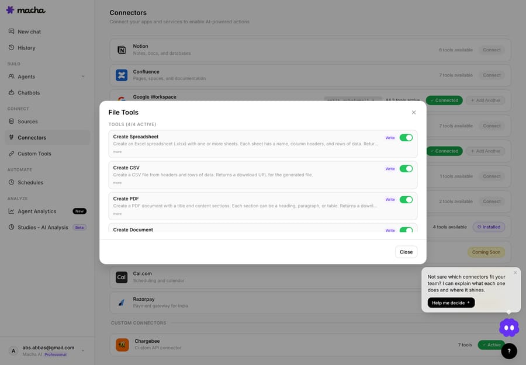Click the Schedules clock icon
This screenshot has width=526, height=365.
click(12, 182)
